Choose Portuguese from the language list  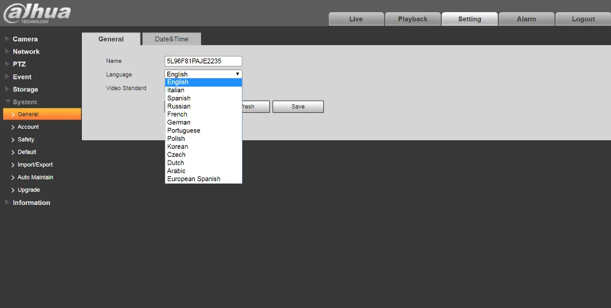[203, 131]
